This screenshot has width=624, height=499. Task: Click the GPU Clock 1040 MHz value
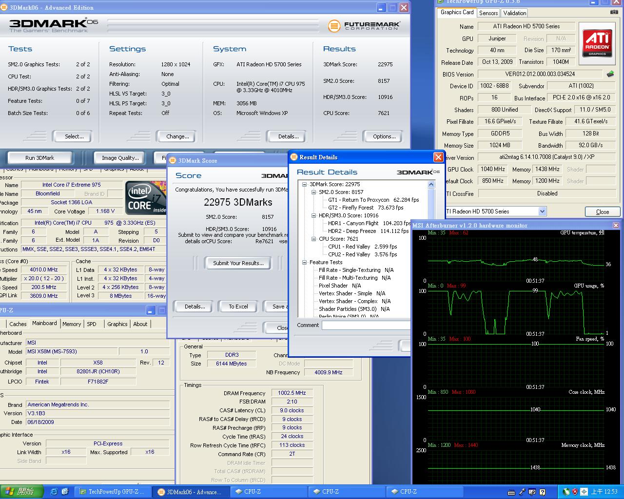point(492,169)
